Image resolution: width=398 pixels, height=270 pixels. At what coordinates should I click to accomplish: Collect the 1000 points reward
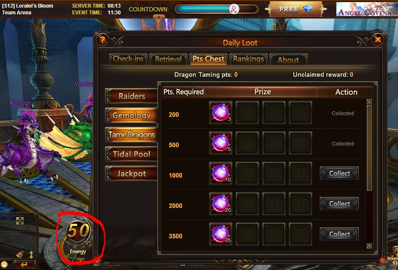[339, 173]
